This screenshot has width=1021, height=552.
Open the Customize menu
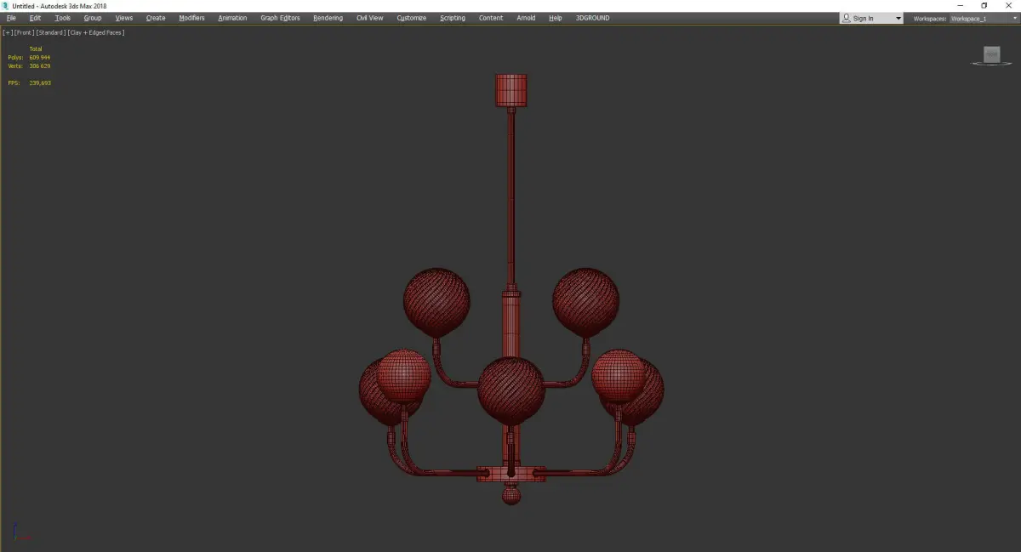412,18
